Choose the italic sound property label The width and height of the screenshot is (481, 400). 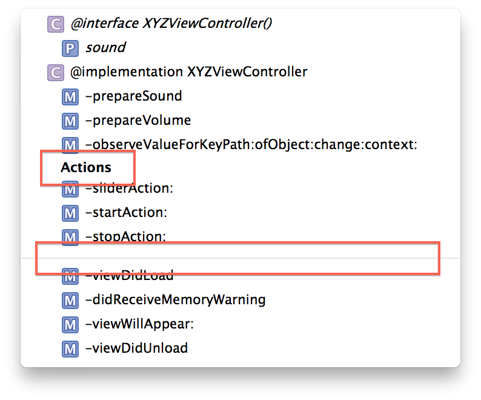(106, 48)
